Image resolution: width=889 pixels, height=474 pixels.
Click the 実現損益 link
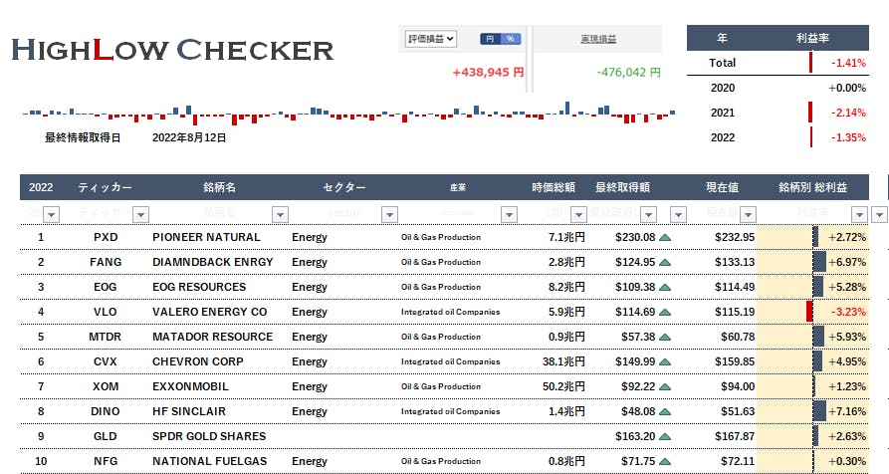[597, 39]
